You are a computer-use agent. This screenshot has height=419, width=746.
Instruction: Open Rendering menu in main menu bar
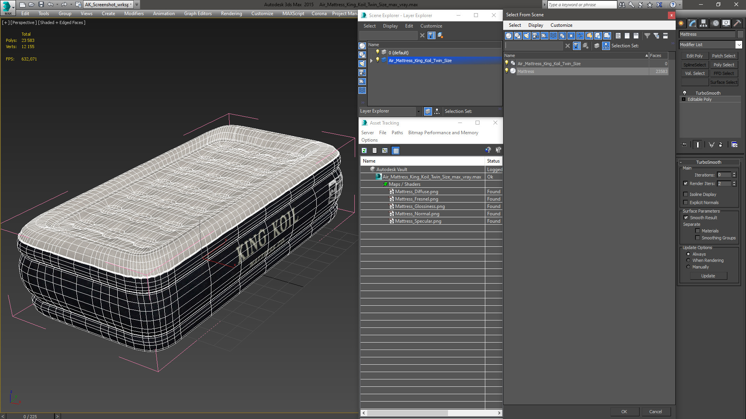[231, 14]
